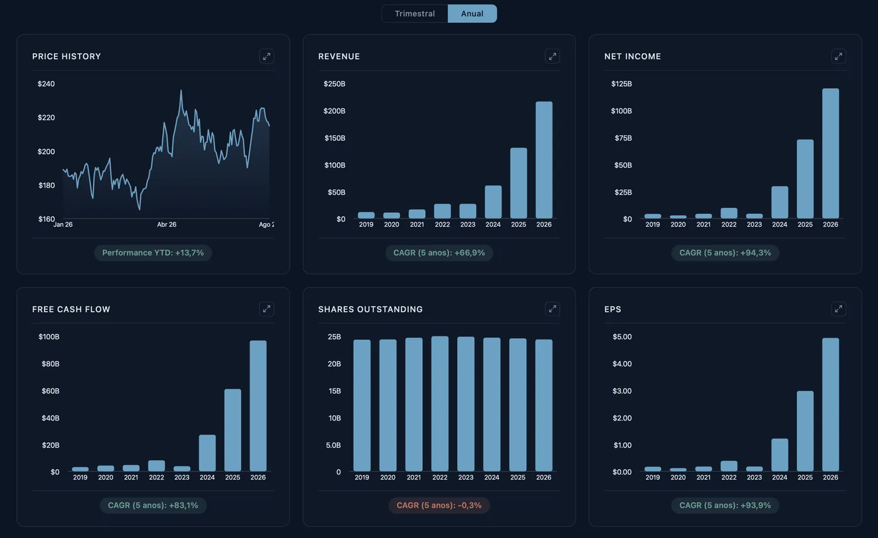This screenshot has height=538, width=878.
Task: Click the $5.00 axis label in EPS chart
Action: click(x=621, y=337)
